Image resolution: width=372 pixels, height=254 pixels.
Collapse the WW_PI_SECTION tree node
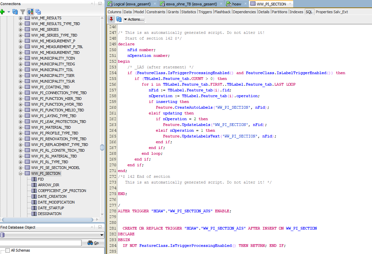20,173
